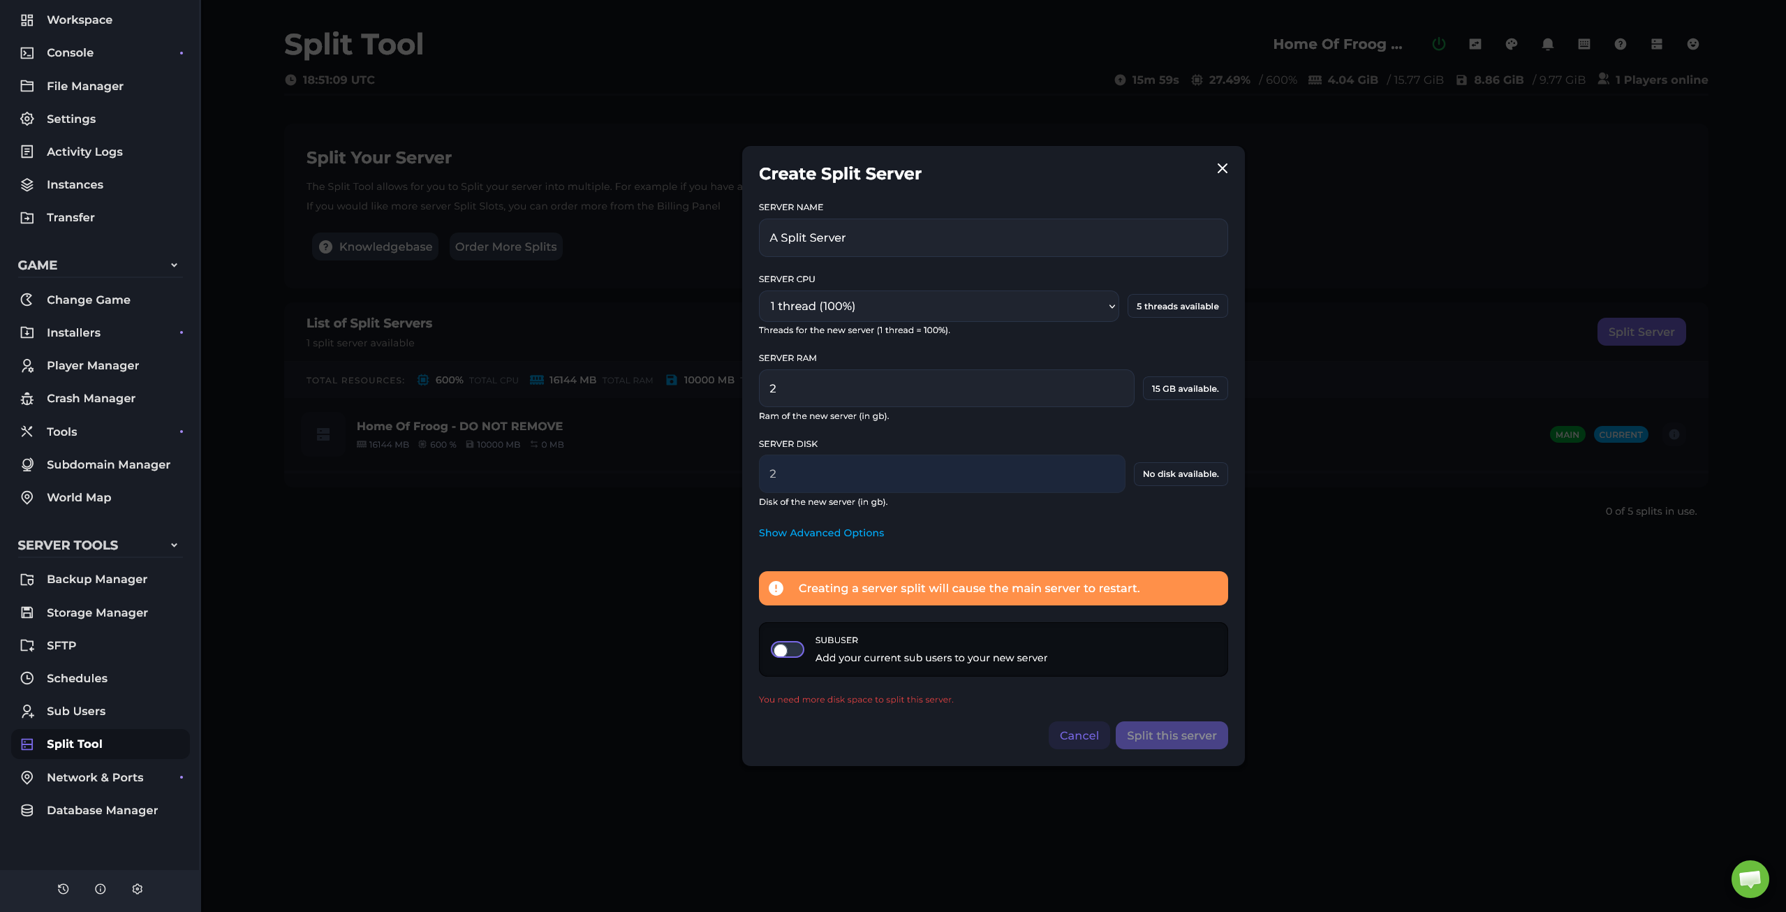Screen dimensions: 1786x912
Task: Click the server power icon in header
Action: (1438, 44)
